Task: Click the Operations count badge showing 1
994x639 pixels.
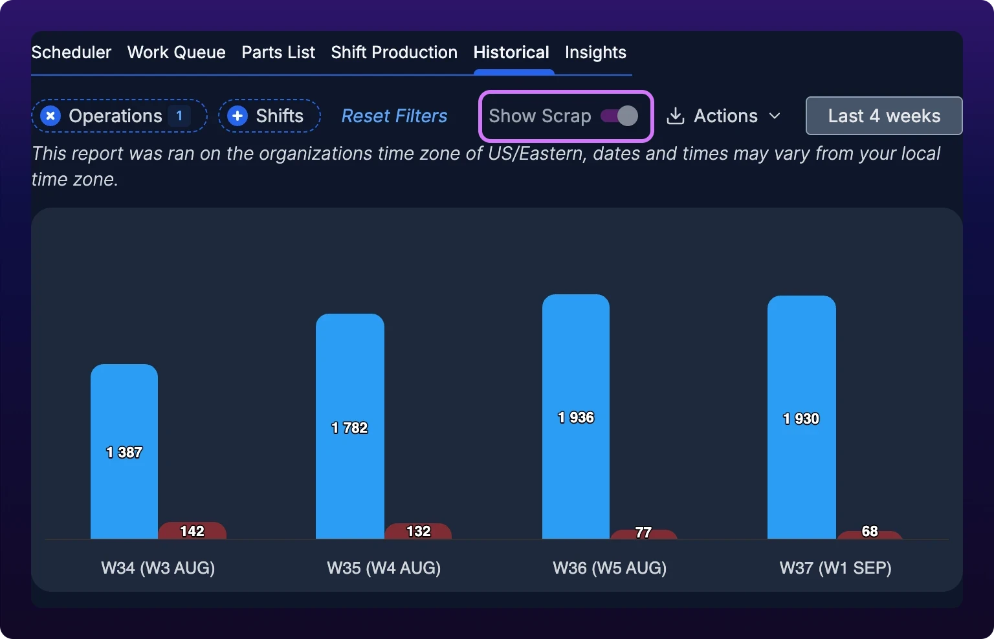Action: click(179, 116)
